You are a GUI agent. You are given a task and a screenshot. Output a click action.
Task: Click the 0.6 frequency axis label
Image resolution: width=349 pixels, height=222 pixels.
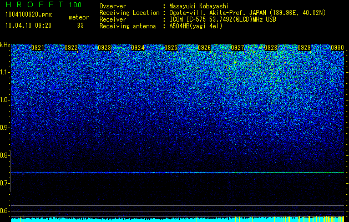pos(4,211)
